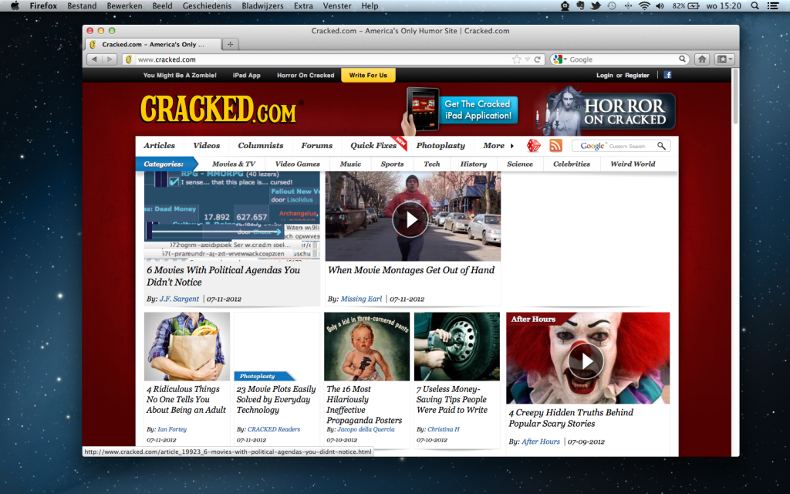The width and height of the screenshot is (790, 494).
Task: Open the Apple menu
Action: pyautogui.click(x=15, y=6)
